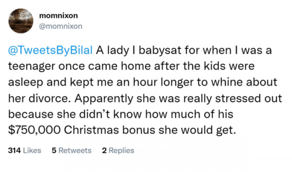Viewport: 292px width, 172px height.
Task: Click the word "Replies" in the stats row
Action: (x=121, y=151)
